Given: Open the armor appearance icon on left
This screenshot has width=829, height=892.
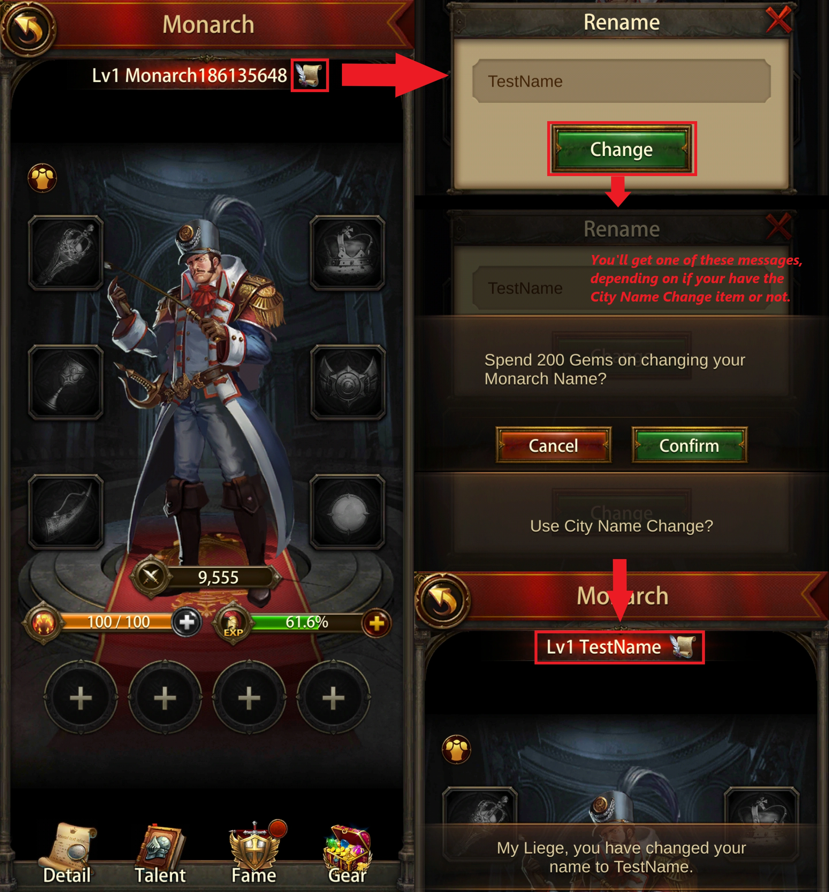Looking at the screenshot, I should [43, 178].
